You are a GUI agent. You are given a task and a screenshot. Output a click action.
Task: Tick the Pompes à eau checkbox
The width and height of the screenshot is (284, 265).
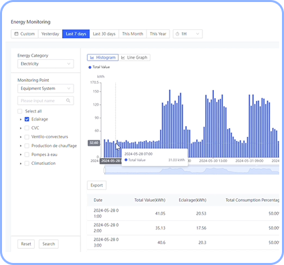pos(27,155)
